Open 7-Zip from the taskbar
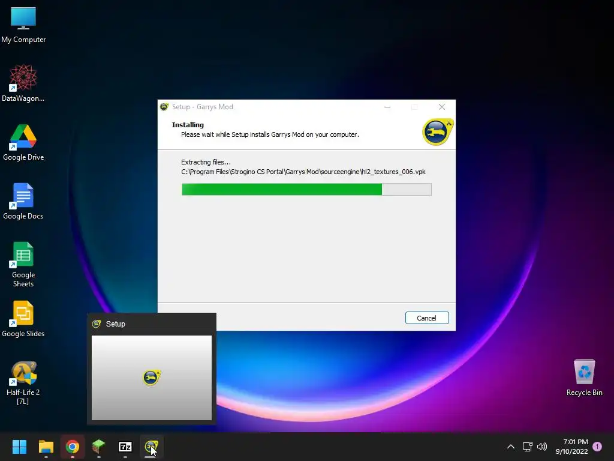Screen dimensions: 614x461 click(125, 447)
